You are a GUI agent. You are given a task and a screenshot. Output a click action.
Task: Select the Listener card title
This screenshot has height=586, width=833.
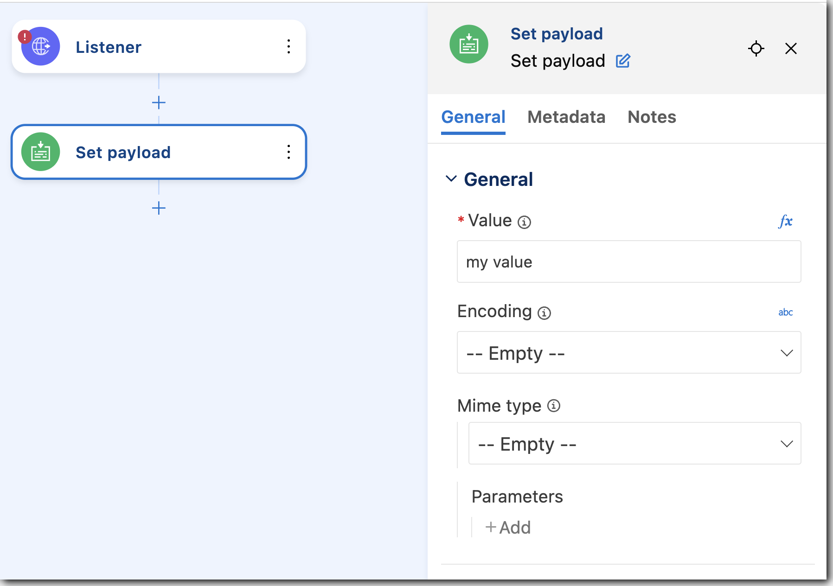click(109, 47)
